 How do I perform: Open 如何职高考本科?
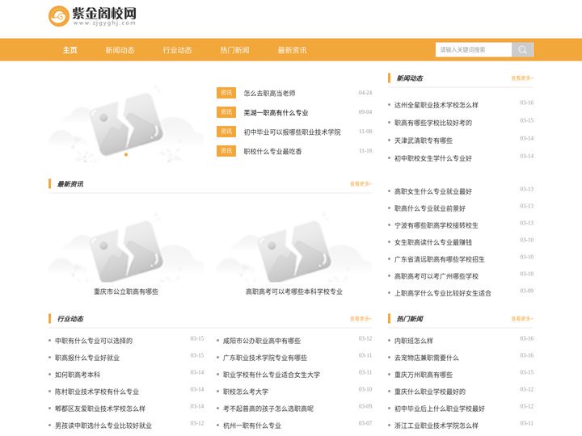pos(78,375)
